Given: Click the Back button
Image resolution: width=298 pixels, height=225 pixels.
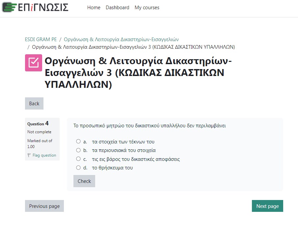Looking at the screenshot, I should (34, 104).
